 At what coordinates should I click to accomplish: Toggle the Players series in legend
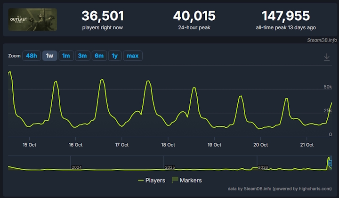[x=152, y=180]
